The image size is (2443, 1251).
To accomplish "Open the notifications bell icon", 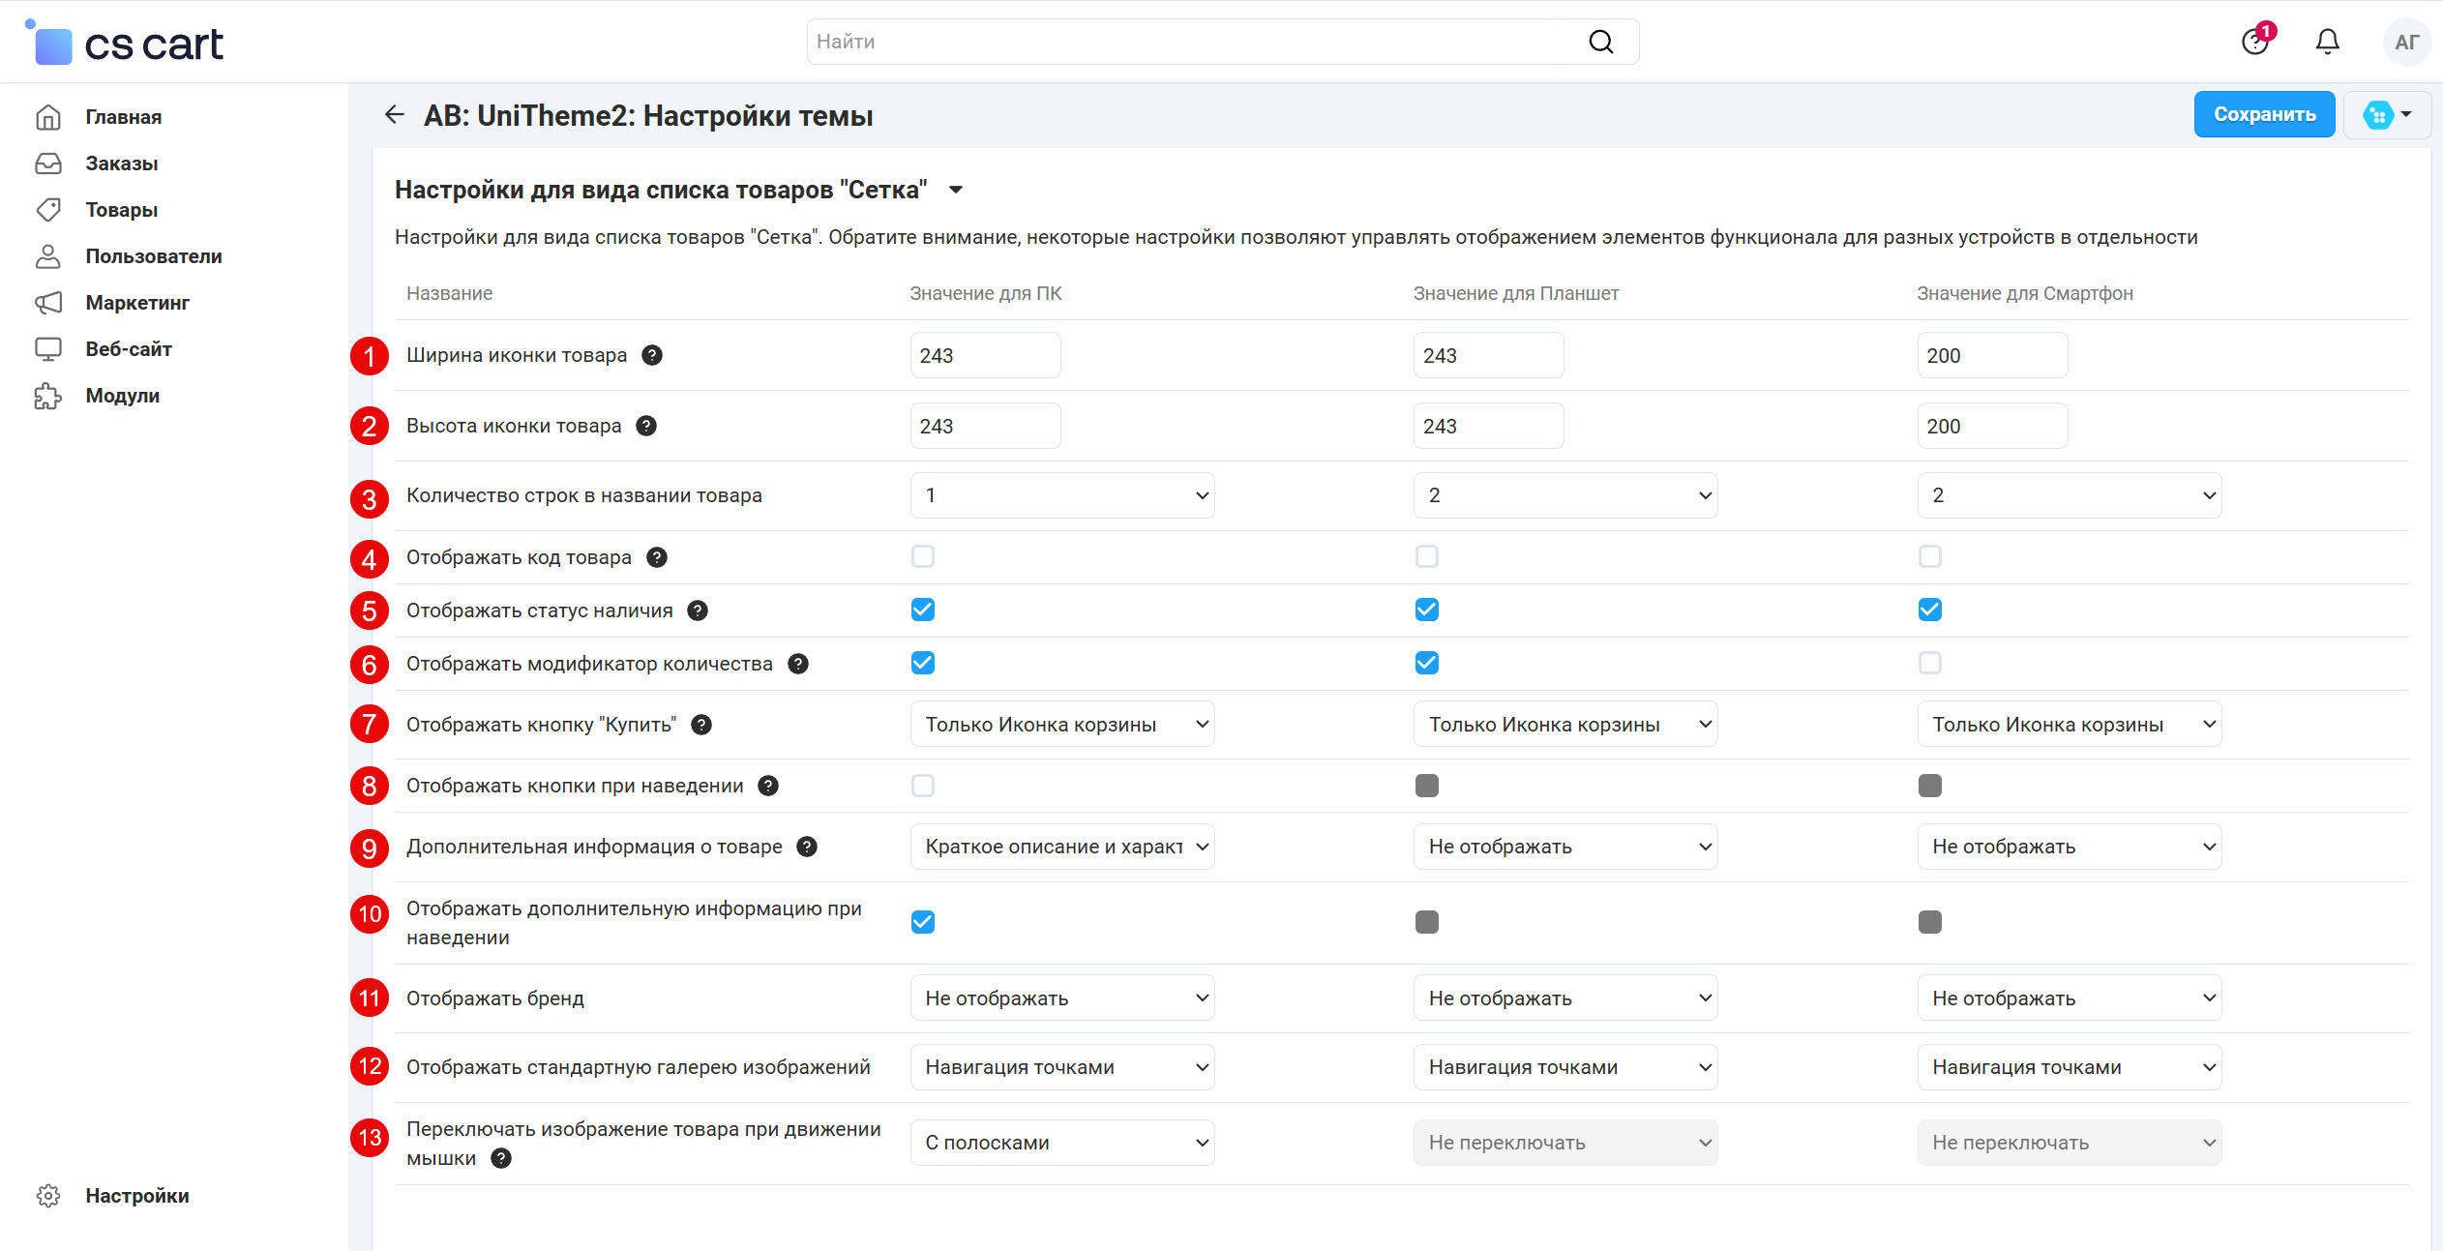I will (2327, 42).
